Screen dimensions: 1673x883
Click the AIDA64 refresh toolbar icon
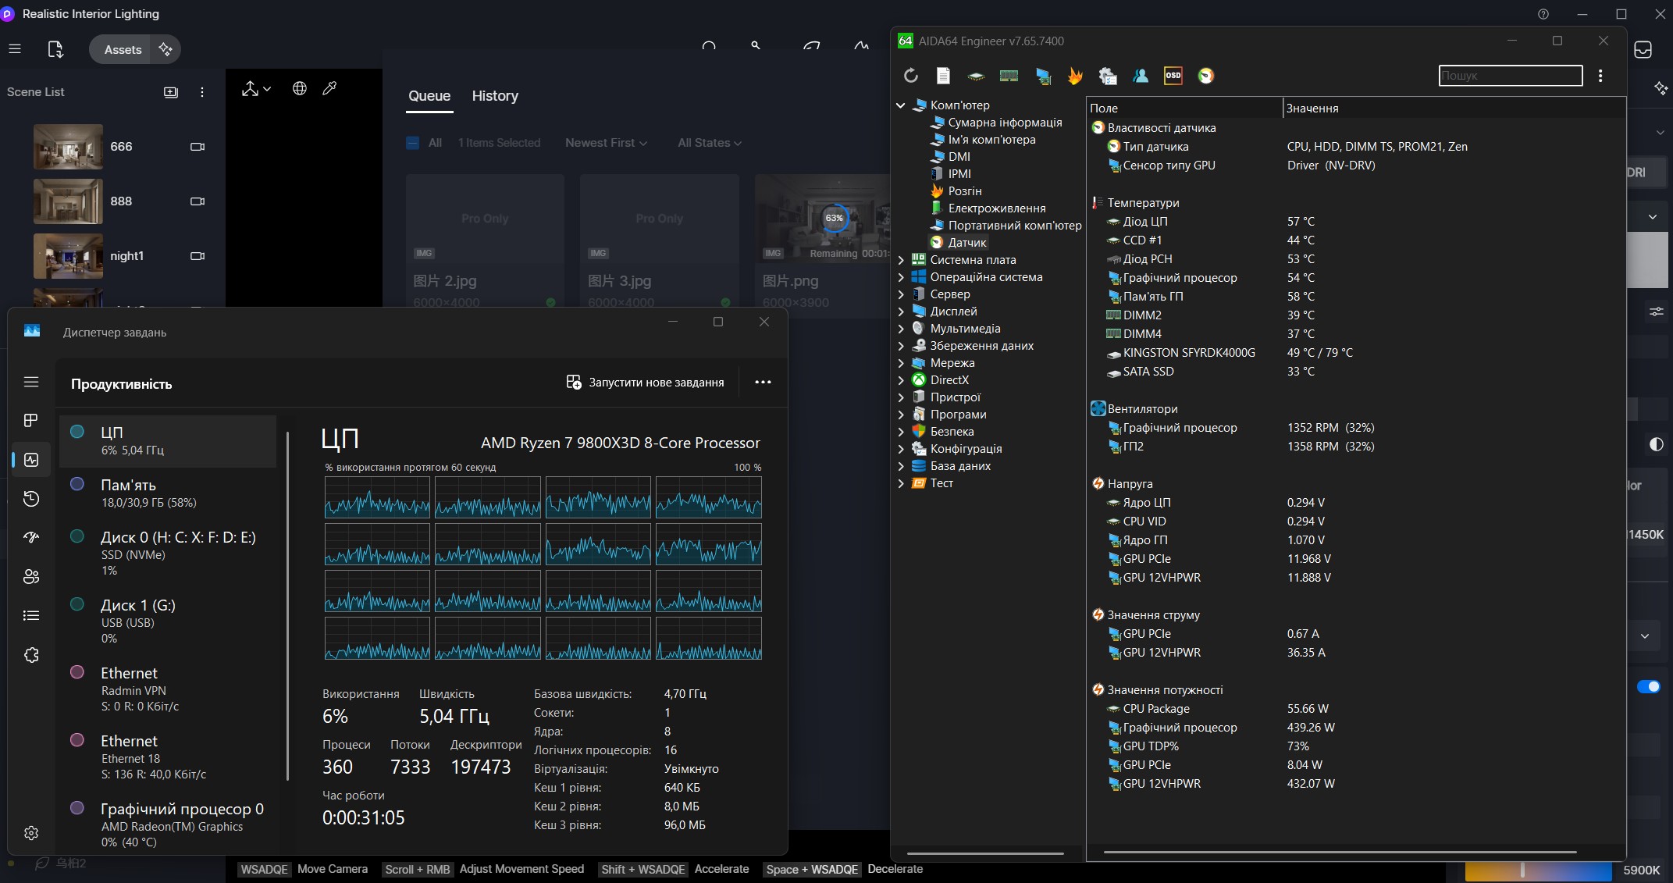click(x=910, y=76)
